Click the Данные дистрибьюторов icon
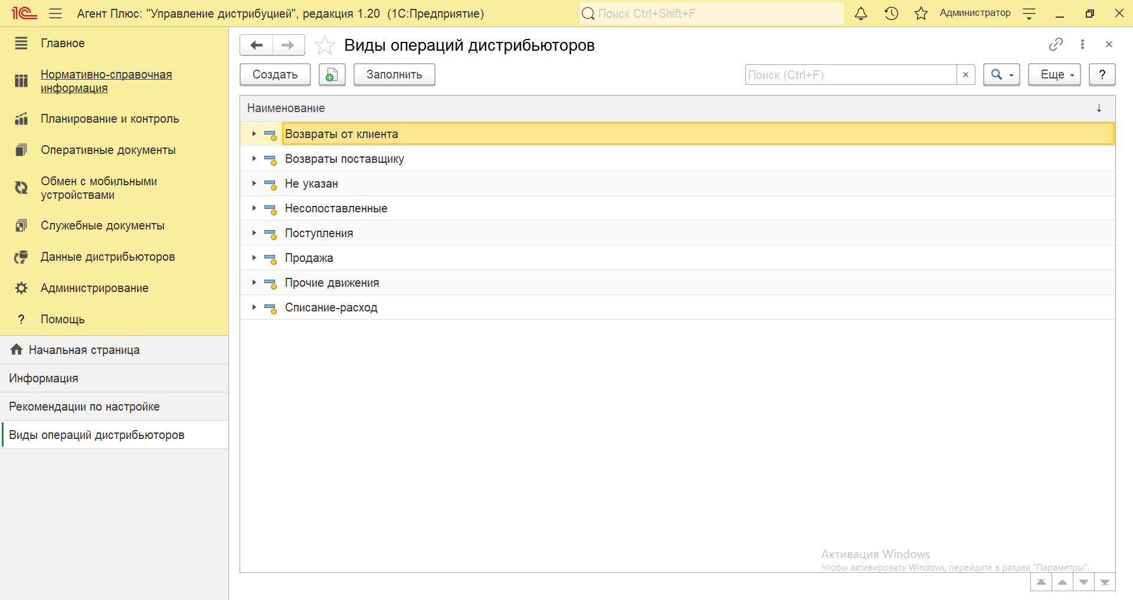 pyautogui.click(x=21, y=257)
